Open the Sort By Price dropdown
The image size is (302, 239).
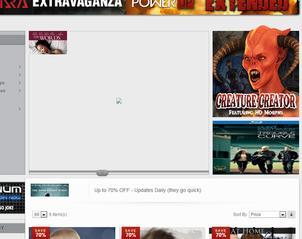[x=268, y=214]
